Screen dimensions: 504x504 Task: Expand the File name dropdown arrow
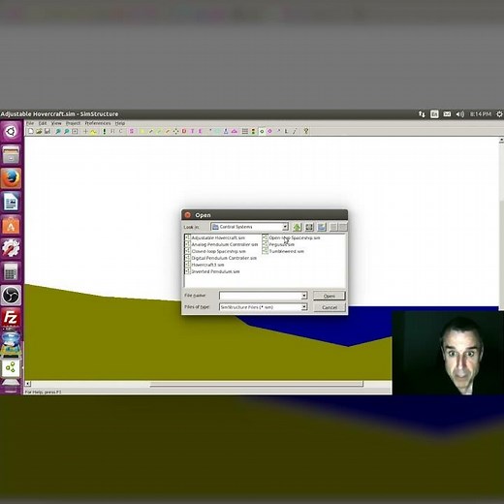pos(304,296)
